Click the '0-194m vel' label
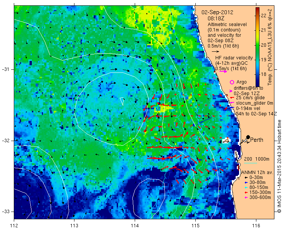The height and width of the screenshot is (230, 284). pyautogui.click(x=248, y=108)
